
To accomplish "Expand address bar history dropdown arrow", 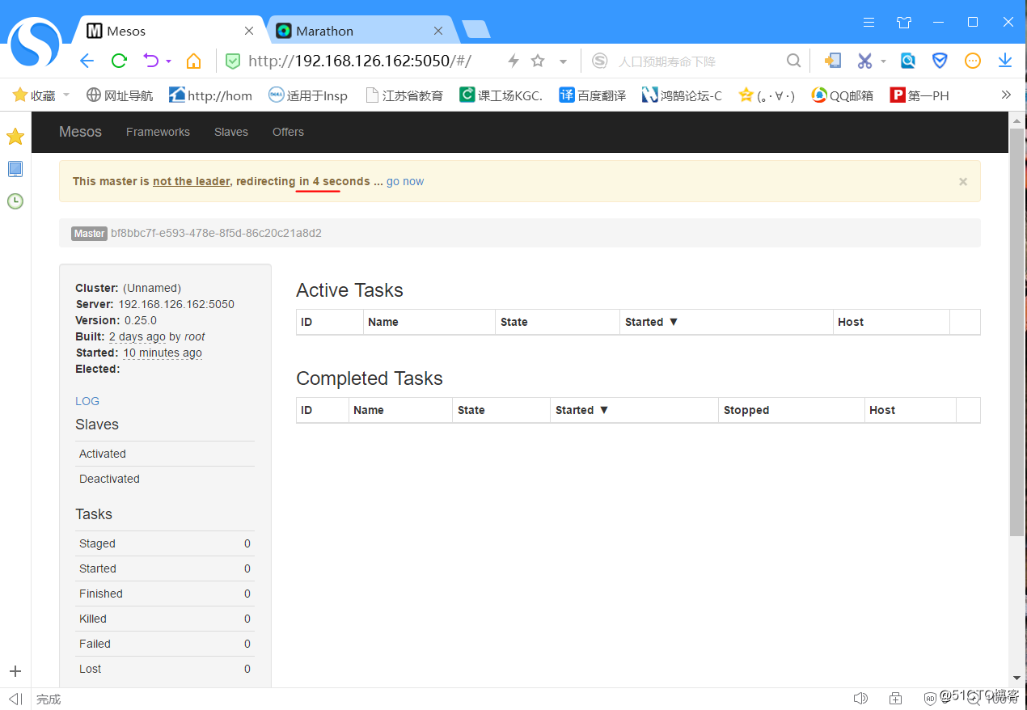I will coord(563,61).
